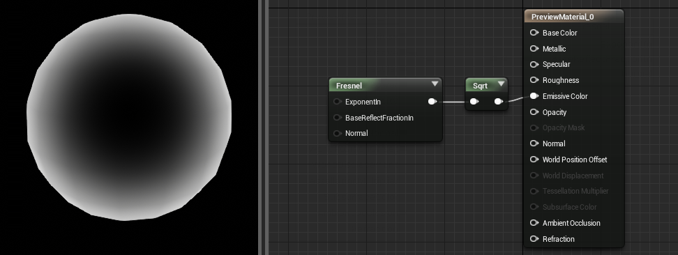Select the Sqrt node by its title
The height and width of the screenshot is (255, 678).
480,86
